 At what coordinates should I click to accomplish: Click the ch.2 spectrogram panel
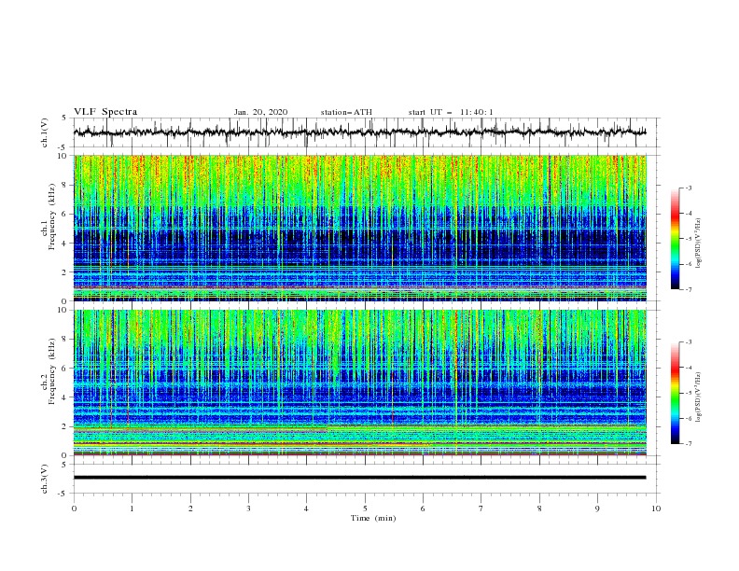coord(360,383)
